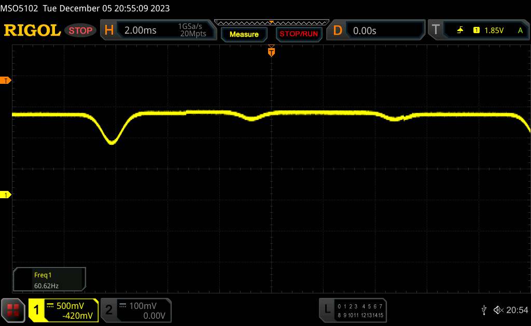Click the orange H horizontal timebase icon

109,31
